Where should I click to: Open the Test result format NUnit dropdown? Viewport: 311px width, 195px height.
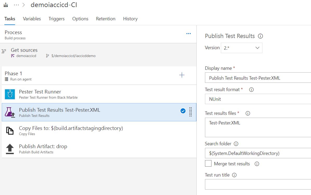tap(258, 99)
